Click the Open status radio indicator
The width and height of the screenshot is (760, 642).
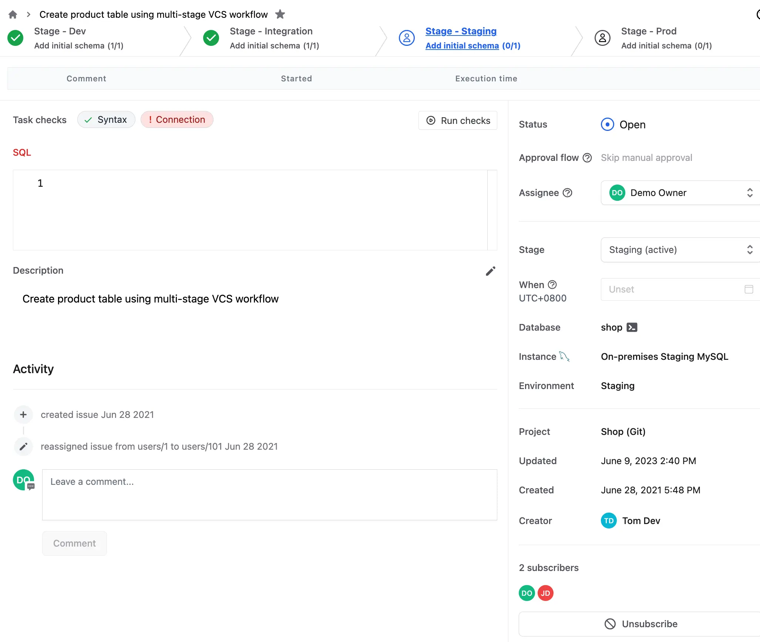click(607, 125)
